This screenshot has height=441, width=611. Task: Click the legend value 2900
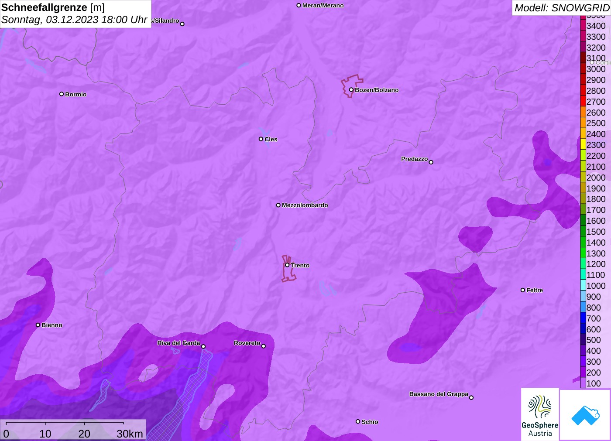pyautogui.click(x=596, y=80)
